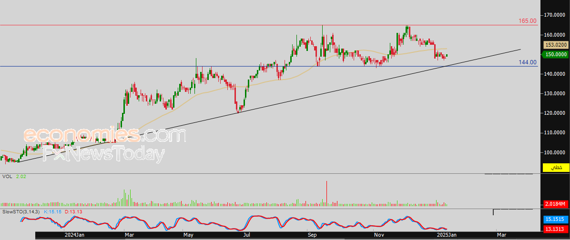Click the 153.0200 moving average value tag

tap(556, 45)
